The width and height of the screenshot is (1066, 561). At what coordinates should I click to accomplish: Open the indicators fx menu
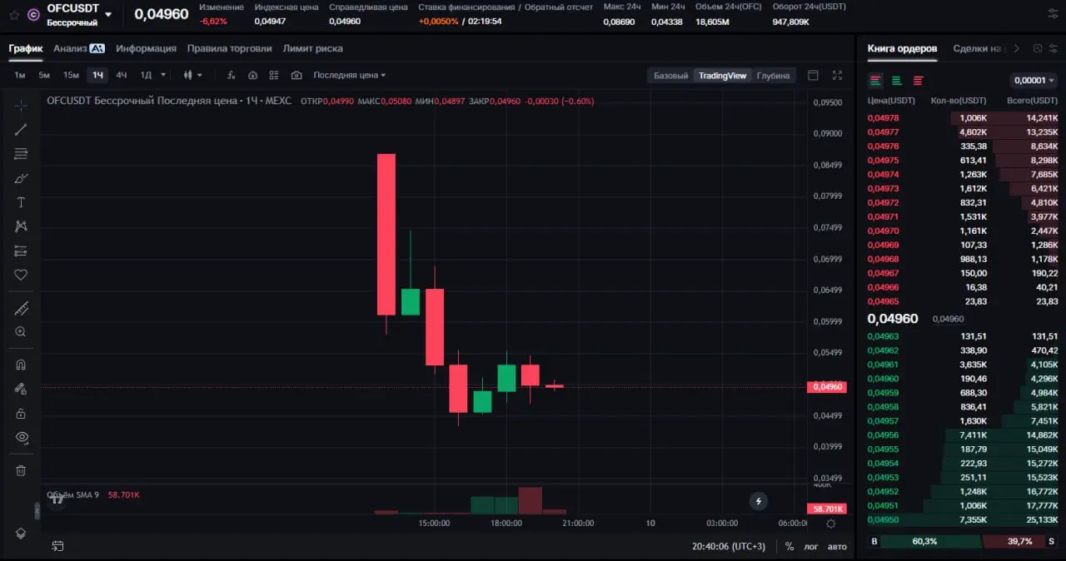(232, 75)
